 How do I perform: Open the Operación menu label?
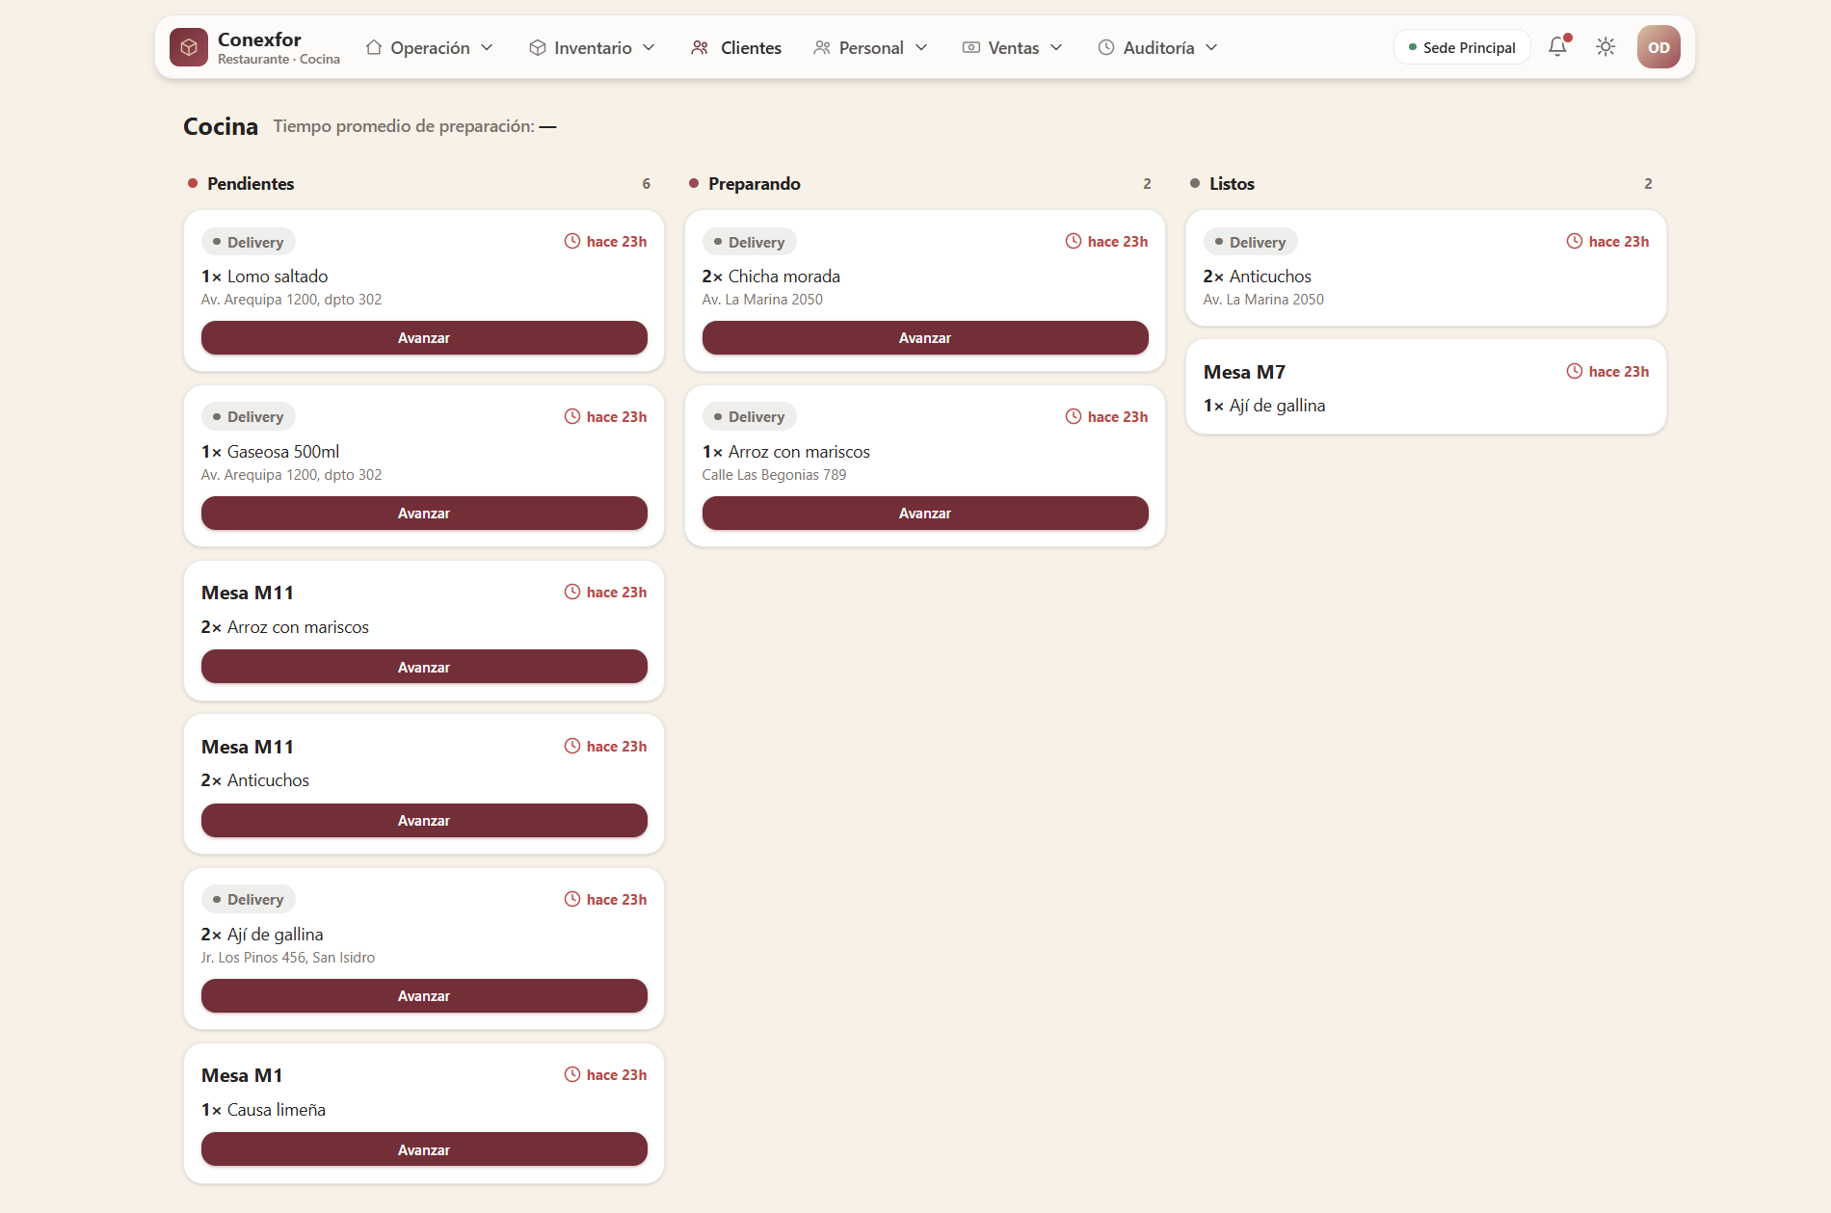click(430, 47)
